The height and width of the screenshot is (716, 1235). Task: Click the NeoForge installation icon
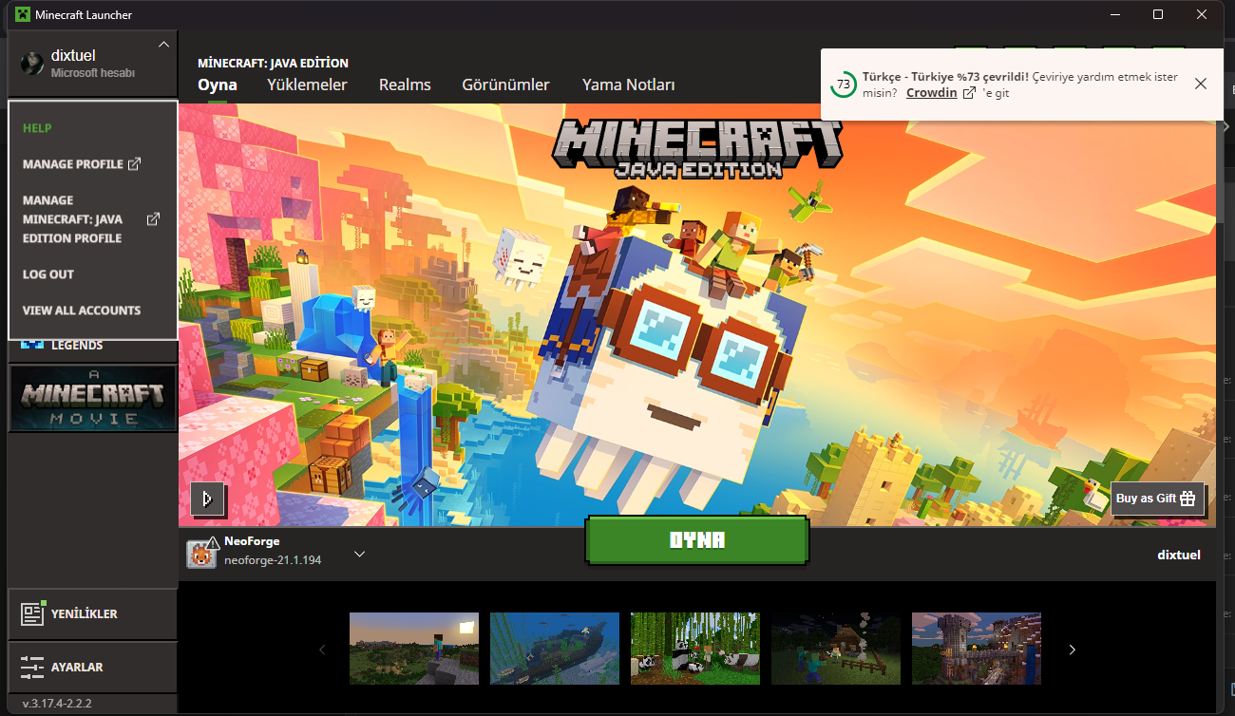pyautogui.click(x=201, y=554)
